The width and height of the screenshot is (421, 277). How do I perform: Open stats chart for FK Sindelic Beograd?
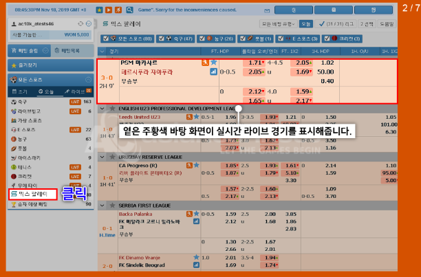click(x=197, y=265)
